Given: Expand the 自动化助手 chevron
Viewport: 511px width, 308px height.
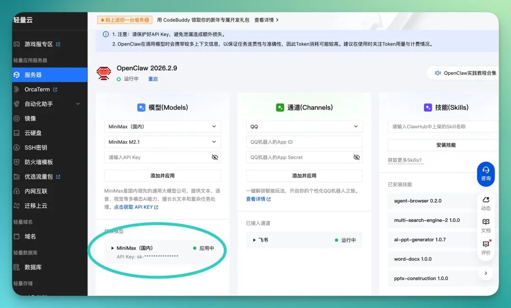Looking at the screenshot, I should (78, 104).
